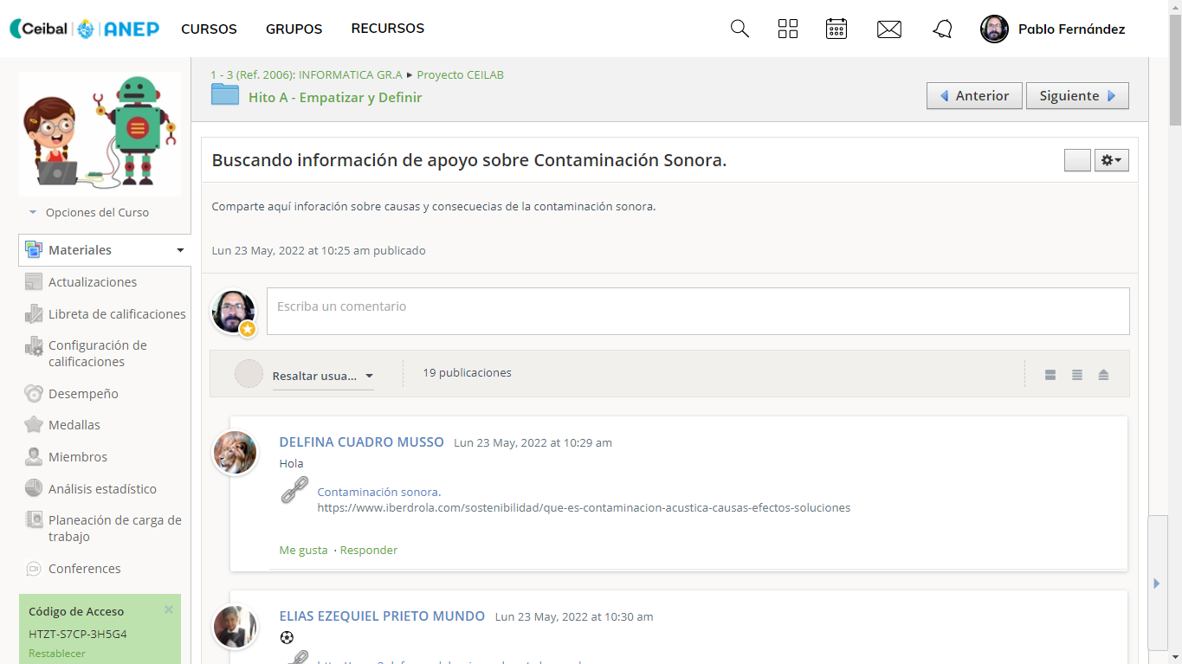1182x664 pixels.
Task: Open the apps grid icon
Action: pos(788,29)
